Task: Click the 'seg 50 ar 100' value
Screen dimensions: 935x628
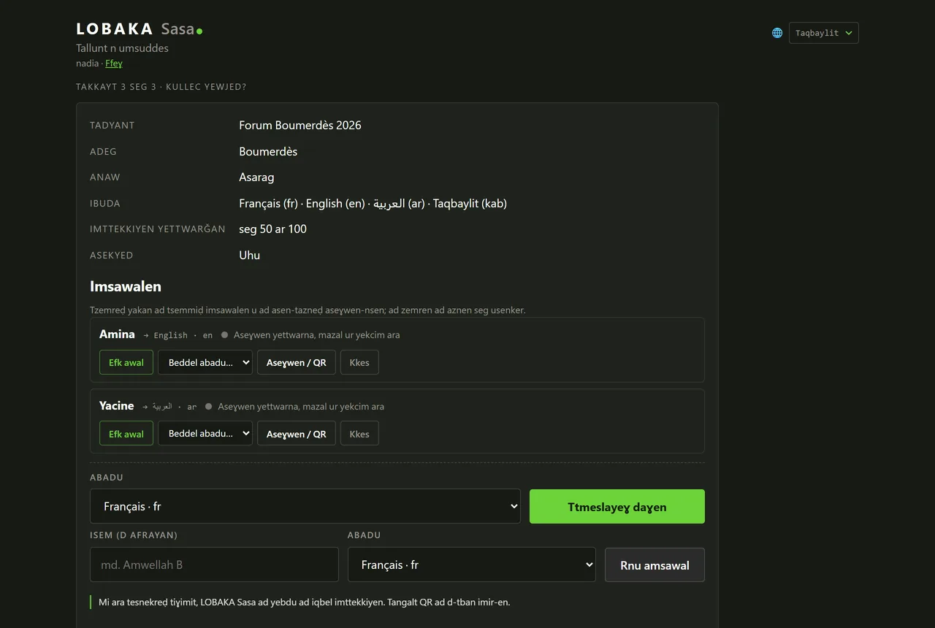Action: 272,229
